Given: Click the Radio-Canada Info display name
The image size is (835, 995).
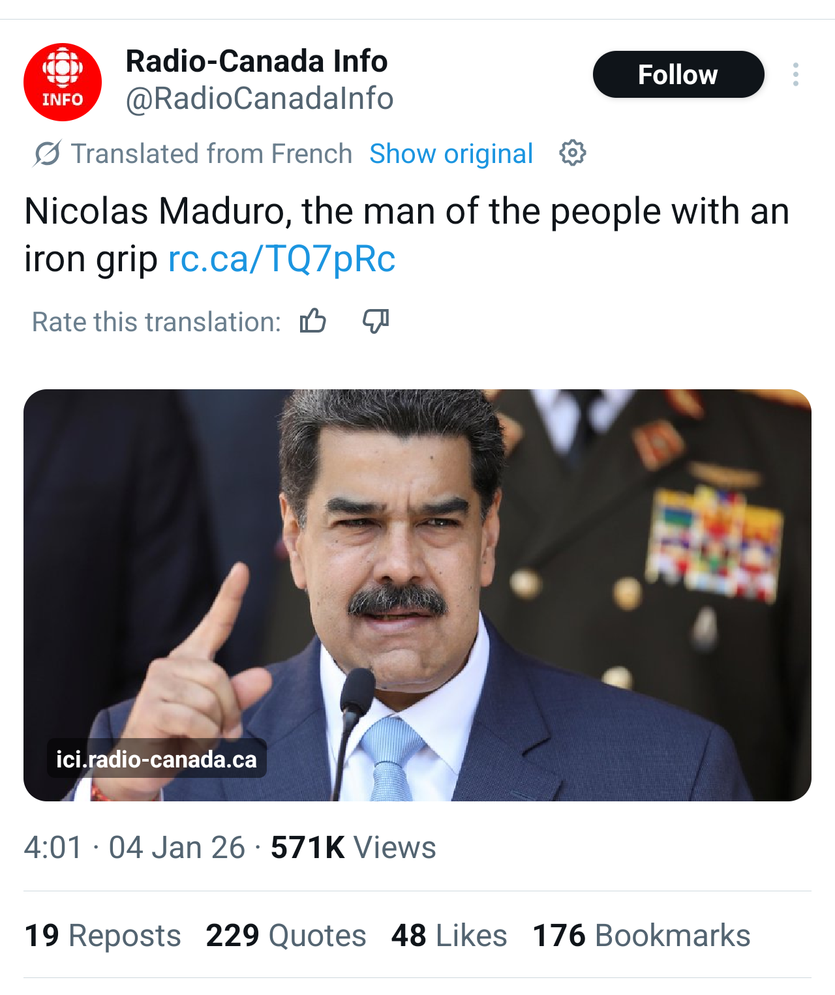Looking at the screenshot, I should click(x=256, y=61).
